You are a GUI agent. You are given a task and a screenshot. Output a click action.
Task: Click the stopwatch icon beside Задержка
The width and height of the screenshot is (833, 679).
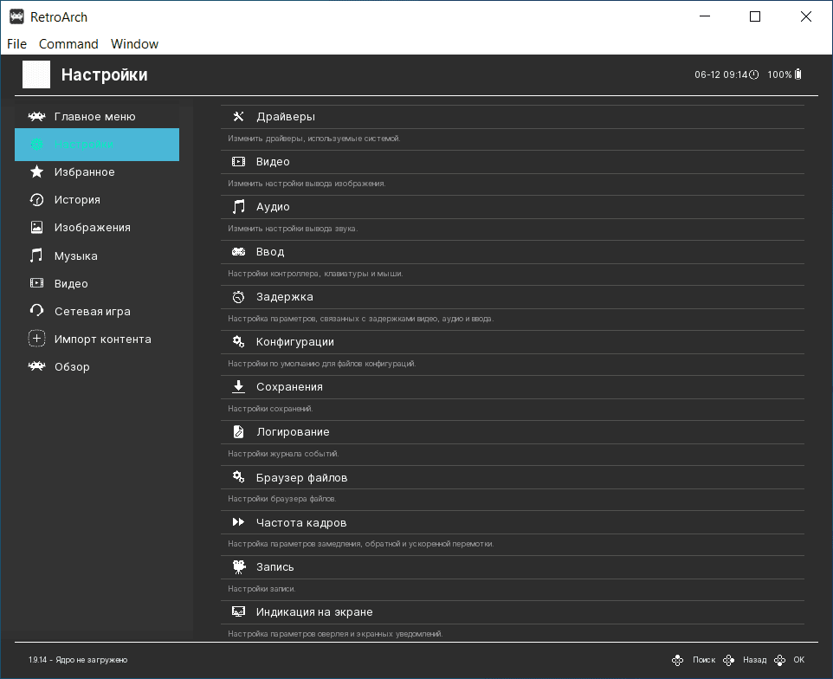point(239,297)
